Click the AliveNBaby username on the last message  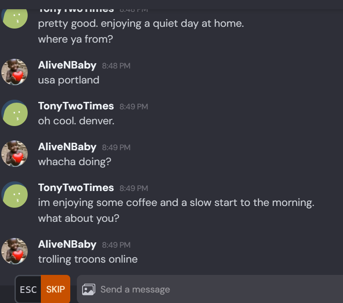67,244
